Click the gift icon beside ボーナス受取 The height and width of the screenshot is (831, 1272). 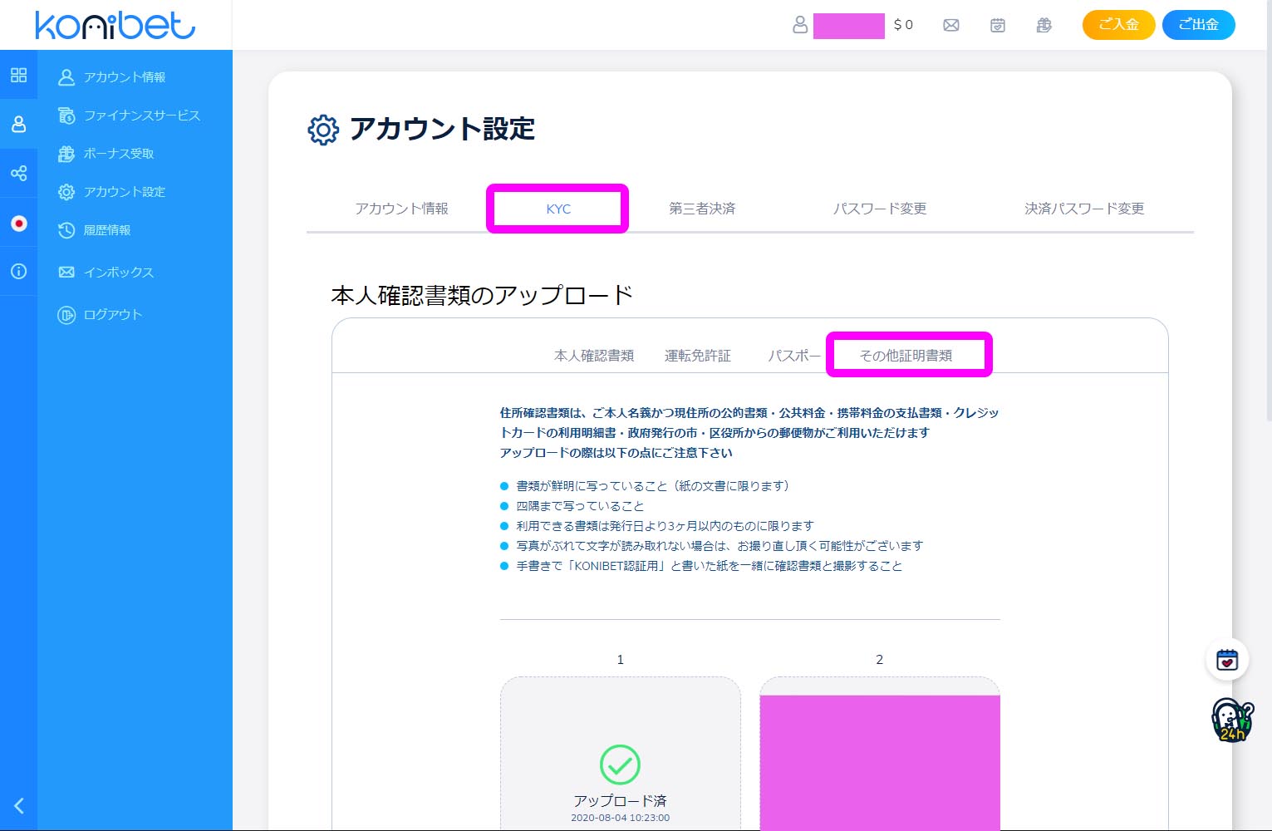66,154
